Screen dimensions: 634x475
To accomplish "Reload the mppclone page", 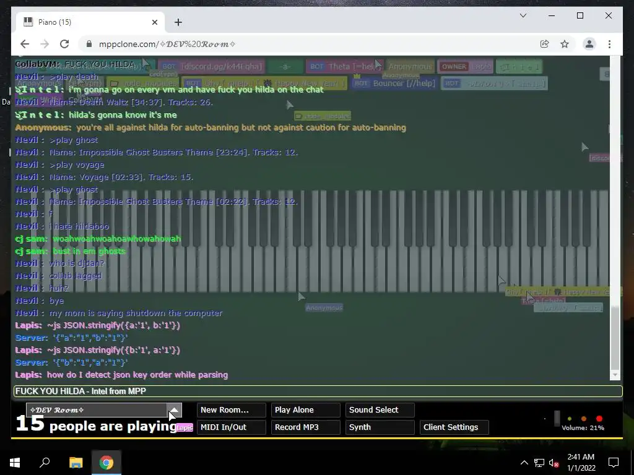I will [x=64, y=44].
